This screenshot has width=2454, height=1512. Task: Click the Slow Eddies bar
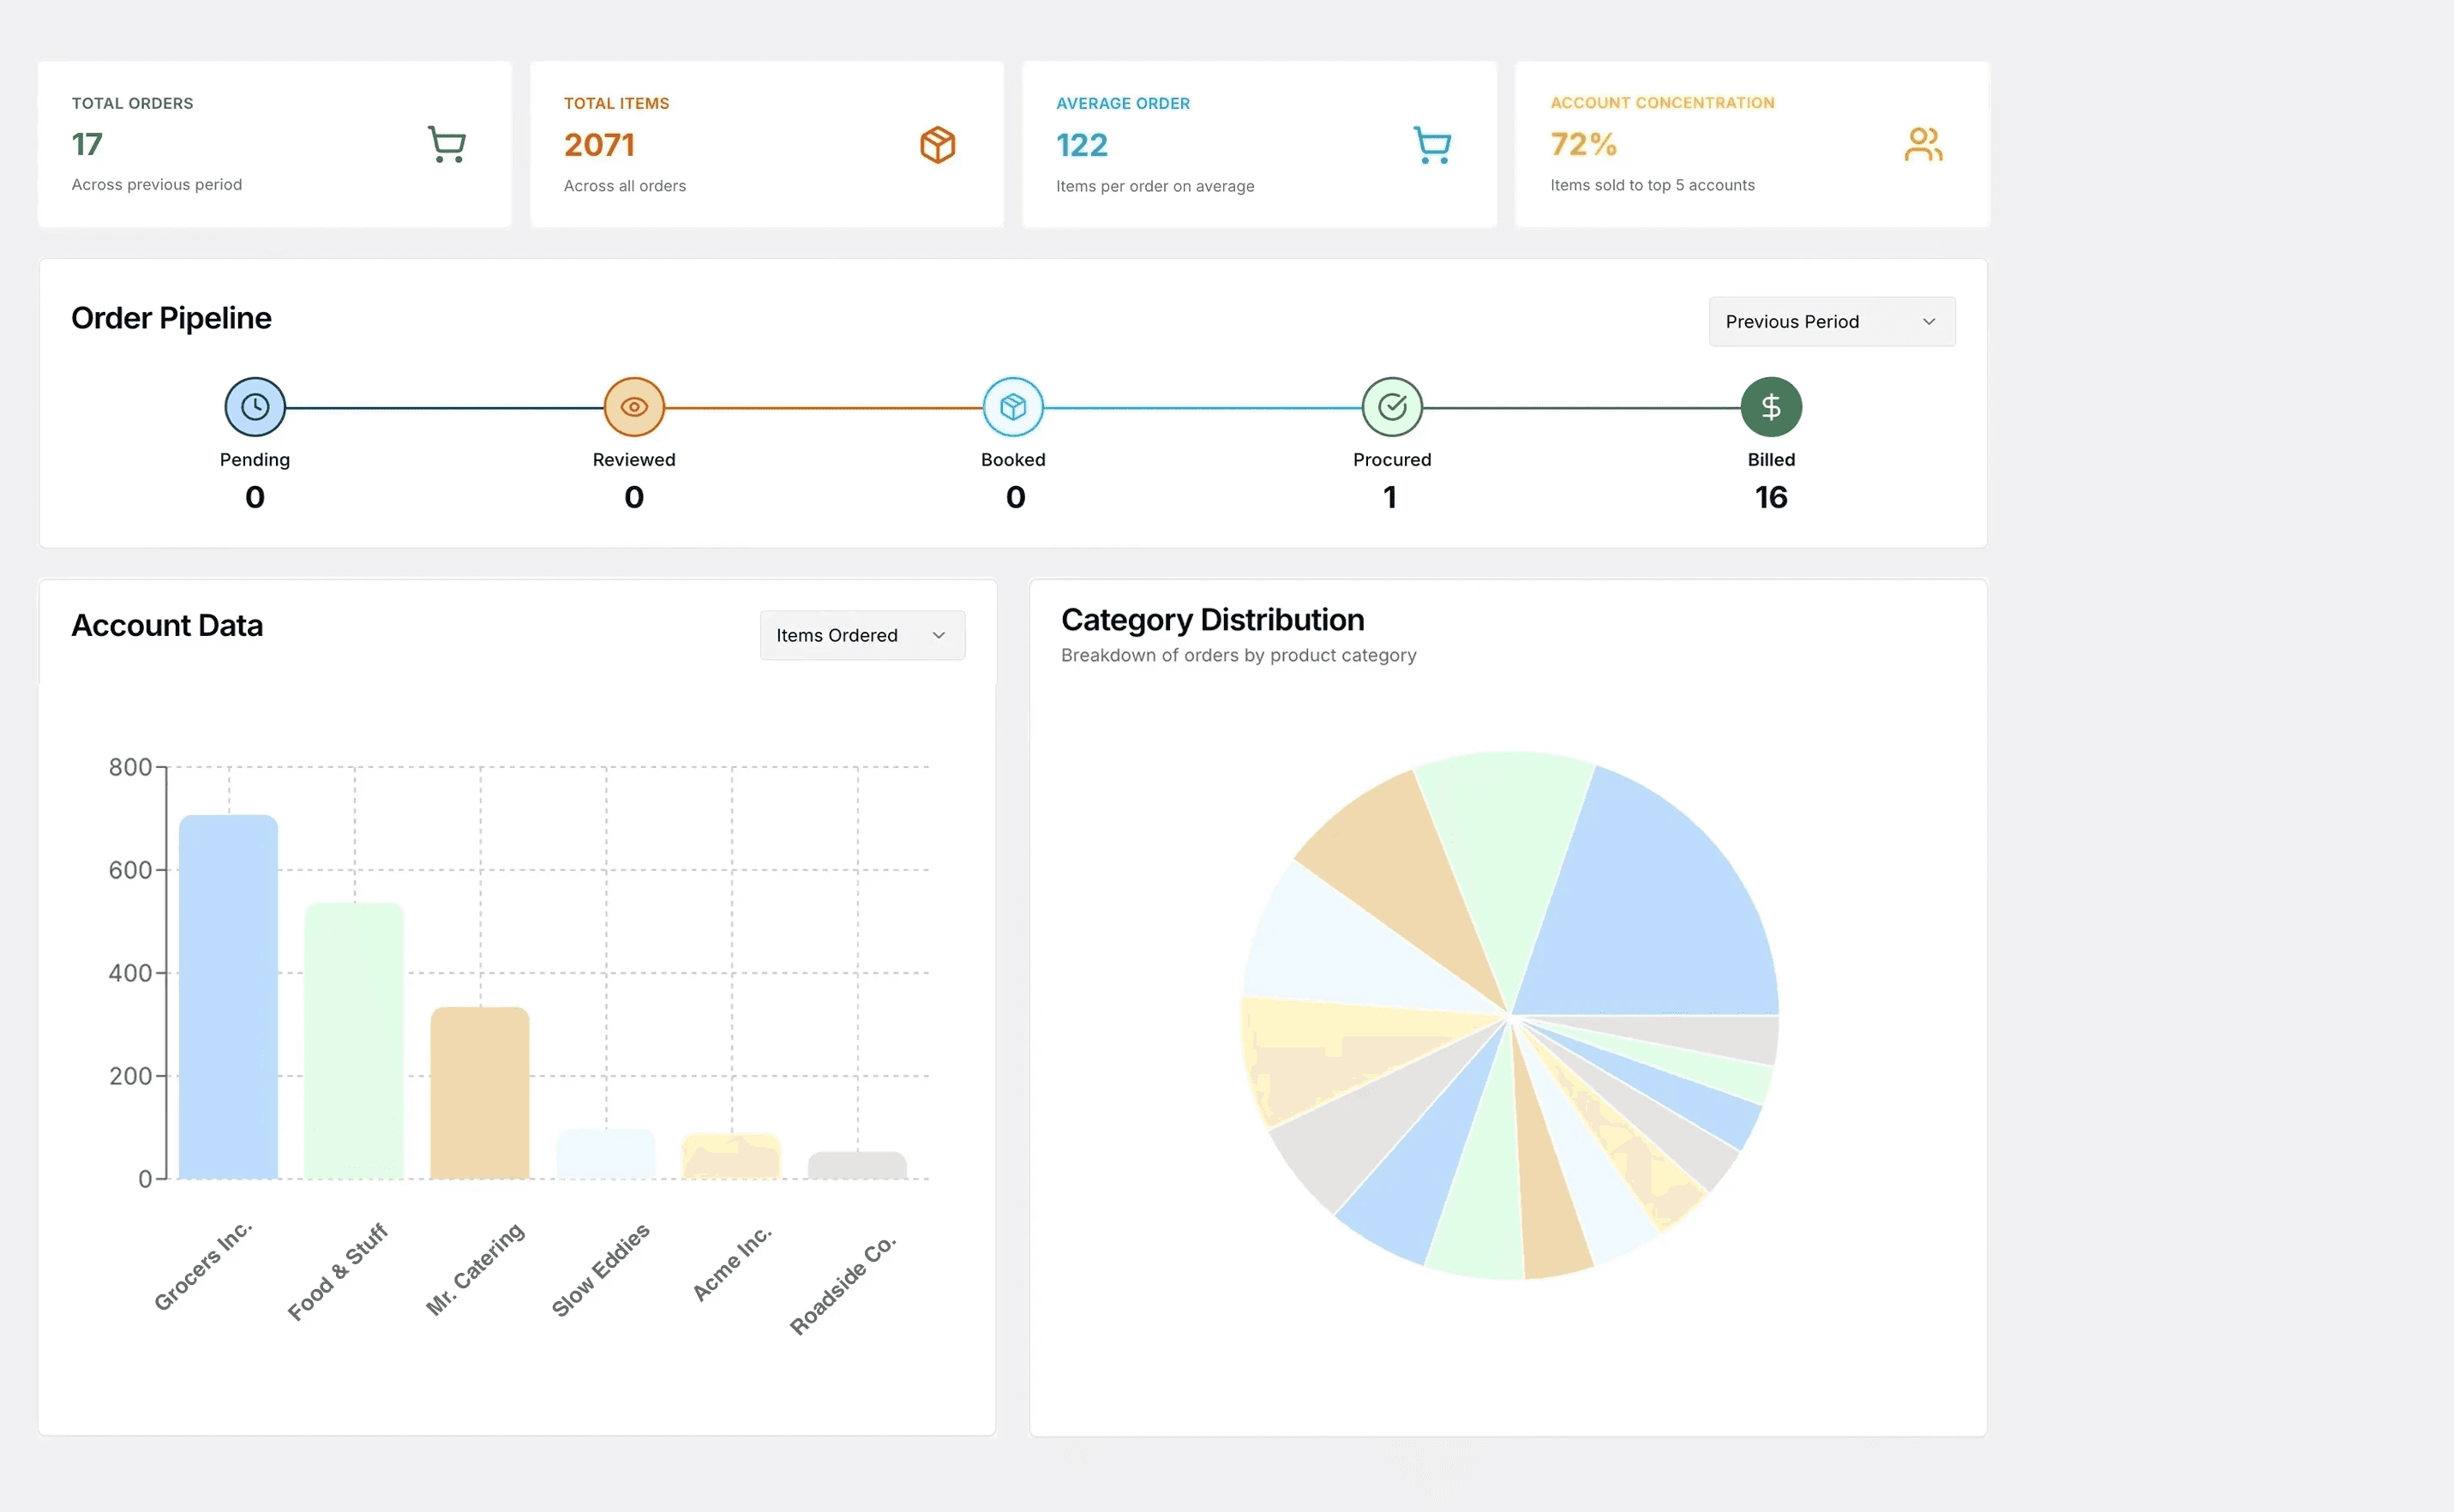pyautogui.click(x=606, y=1155)
